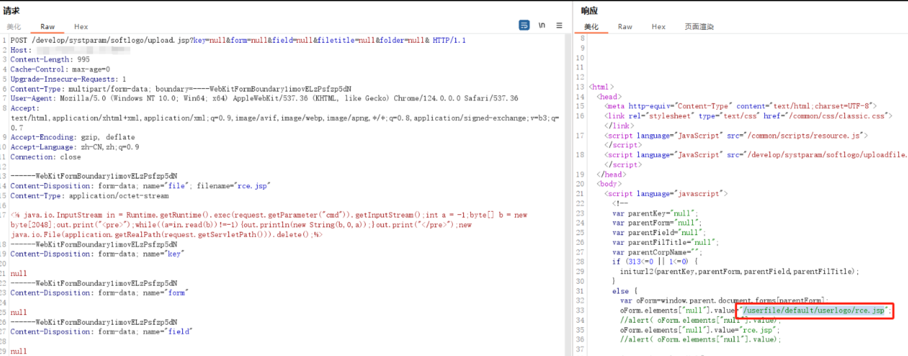This screenshot has height=356, width=908.
Task: Click the JSP payload line starting java.io.InputStream
Action: tap(269, 215)
